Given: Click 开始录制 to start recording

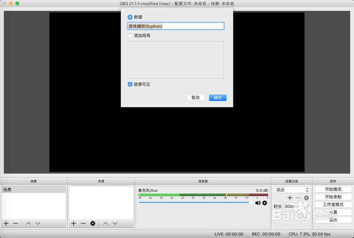Looking at the screenshot, I should (333, 197).
